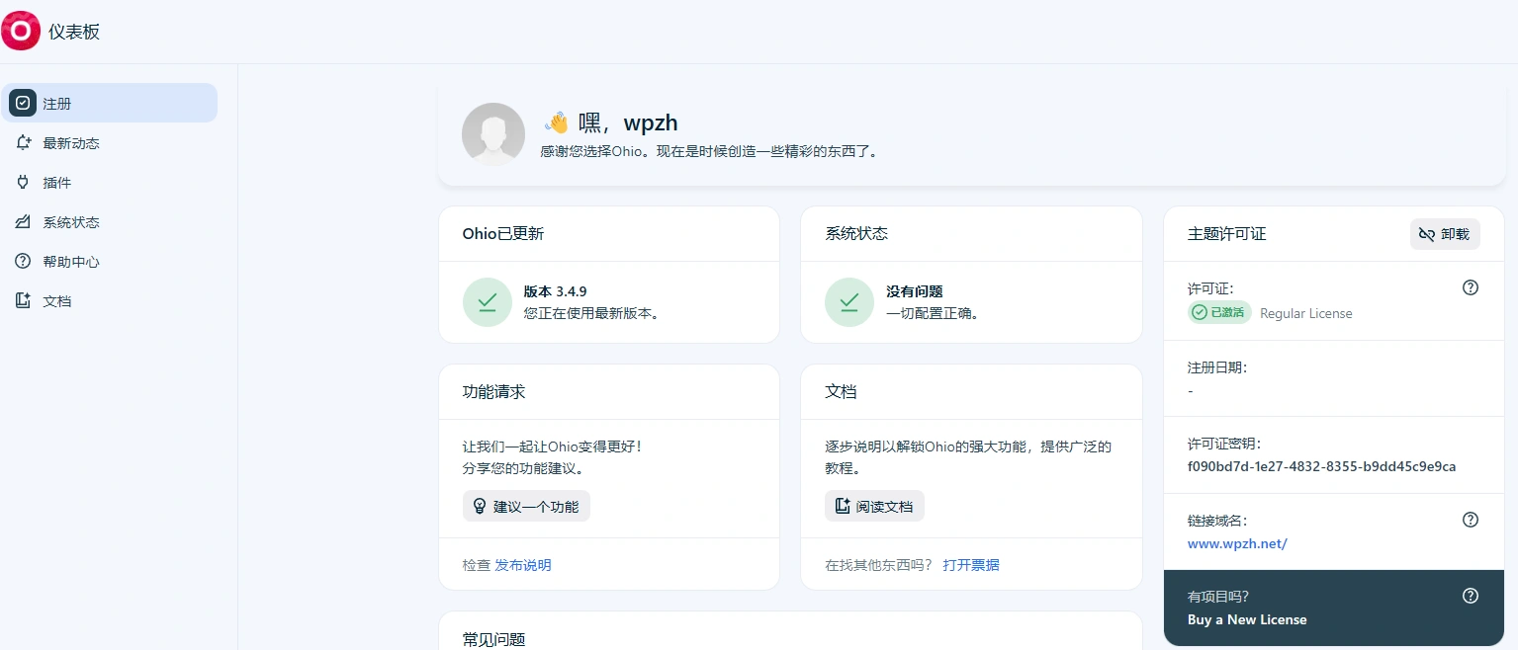Click the unlink icon on the 卸载 button
Viewport: 1518px width, 650px height.
[1427, 234]
